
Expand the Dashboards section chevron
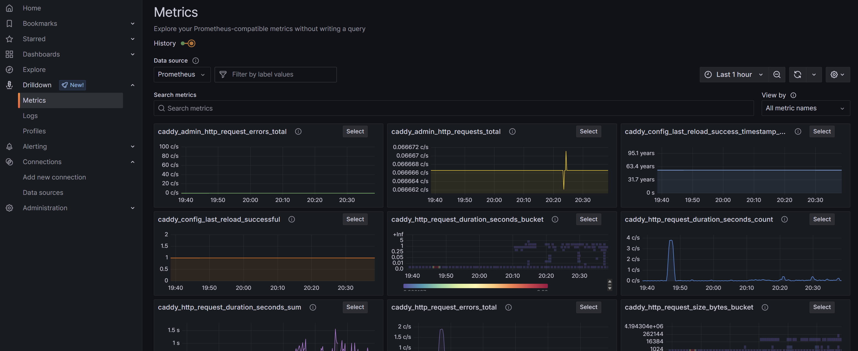pos(133,54)
